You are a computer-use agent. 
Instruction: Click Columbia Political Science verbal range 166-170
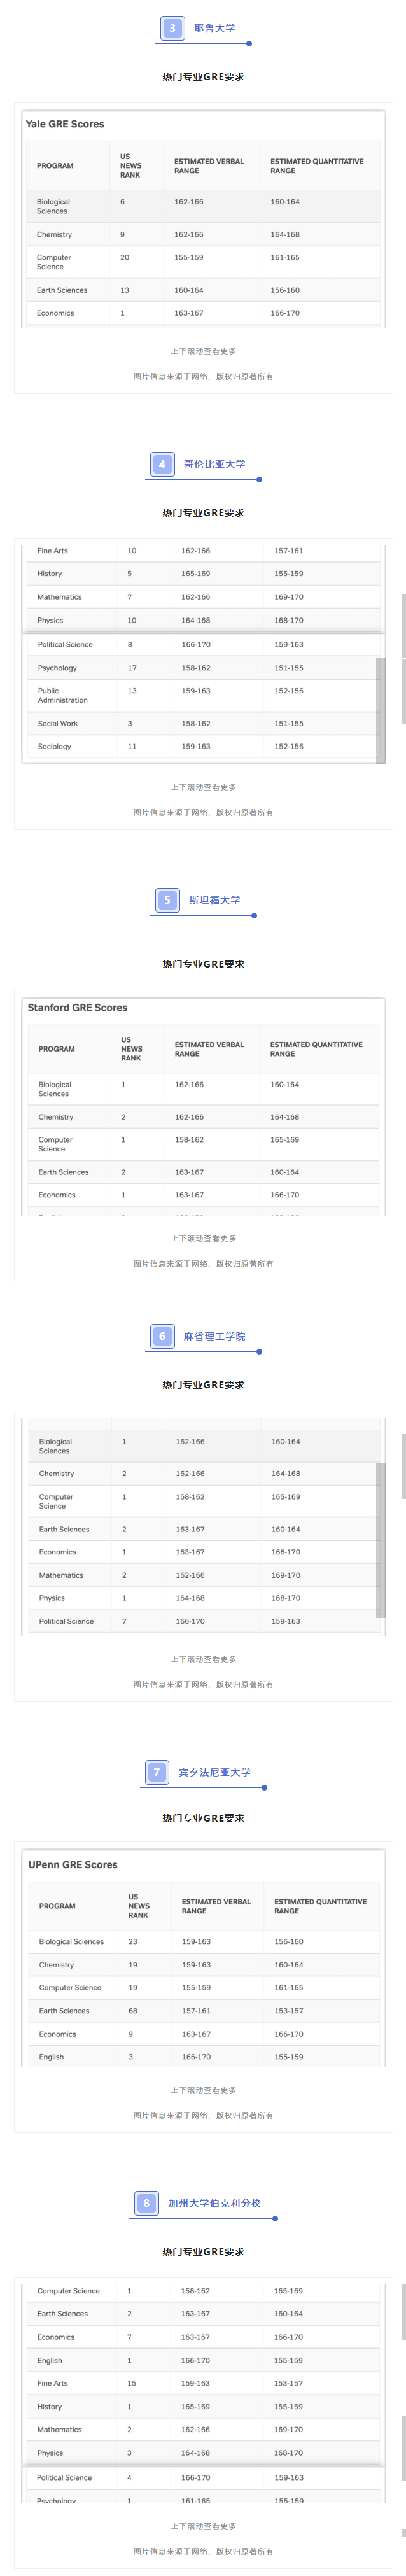click(196, 644)
